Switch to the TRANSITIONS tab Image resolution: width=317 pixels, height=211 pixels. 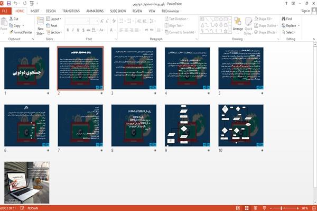(71, 11)
